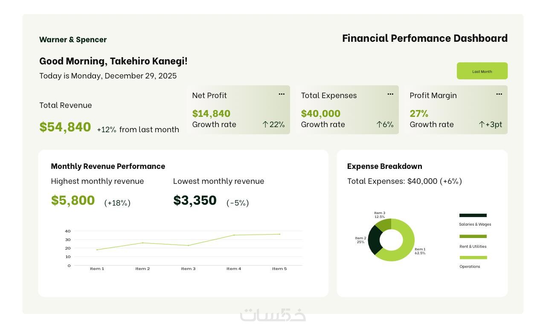Expand the Last Month period selector
The width and height of the screenshot is (546, 328).
click(482, 71)
